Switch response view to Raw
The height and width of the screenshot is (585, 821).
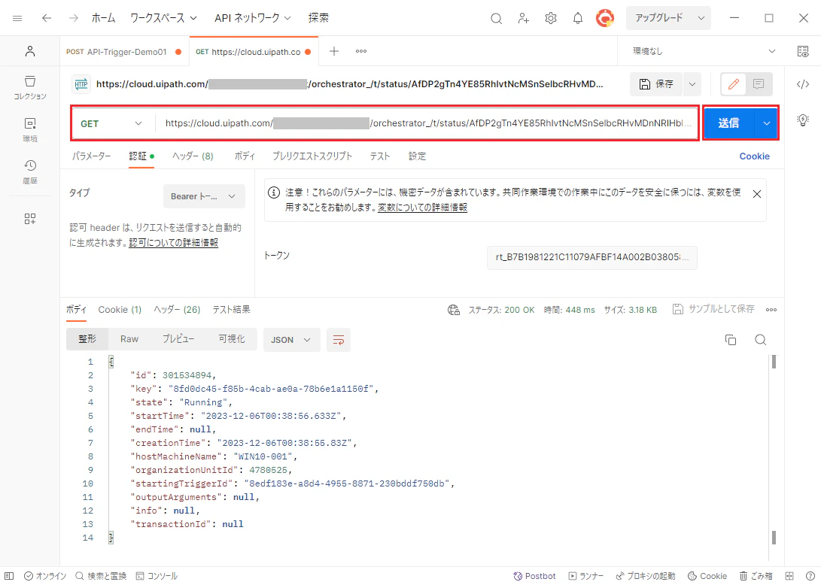tap(129, 340)
